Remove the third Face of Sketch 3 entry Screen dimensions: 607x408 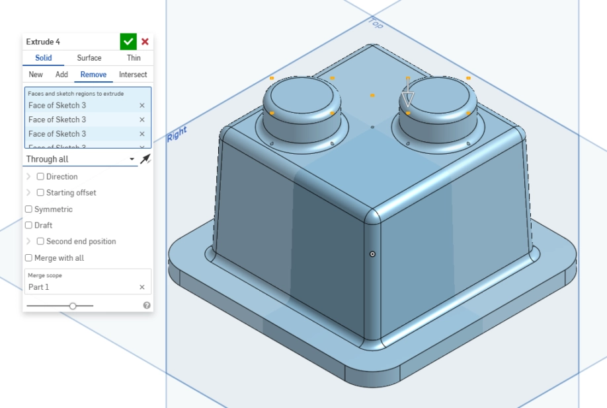click(x=142, y=134)
